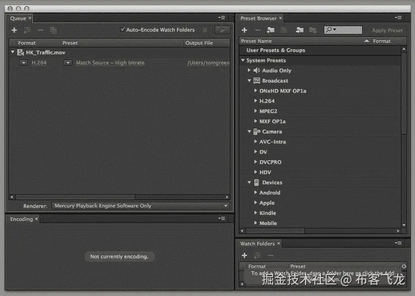Click the preset search field

click(x=343, y=30)
